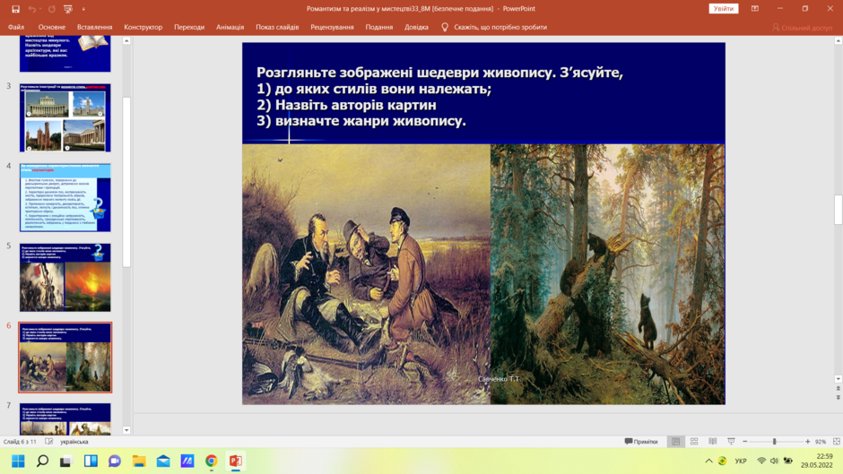This screenshot has width=843, height=474.
Task: Click PowerPoint icon on taskbar
Action: pyautogui.click(x=236, y=461)
